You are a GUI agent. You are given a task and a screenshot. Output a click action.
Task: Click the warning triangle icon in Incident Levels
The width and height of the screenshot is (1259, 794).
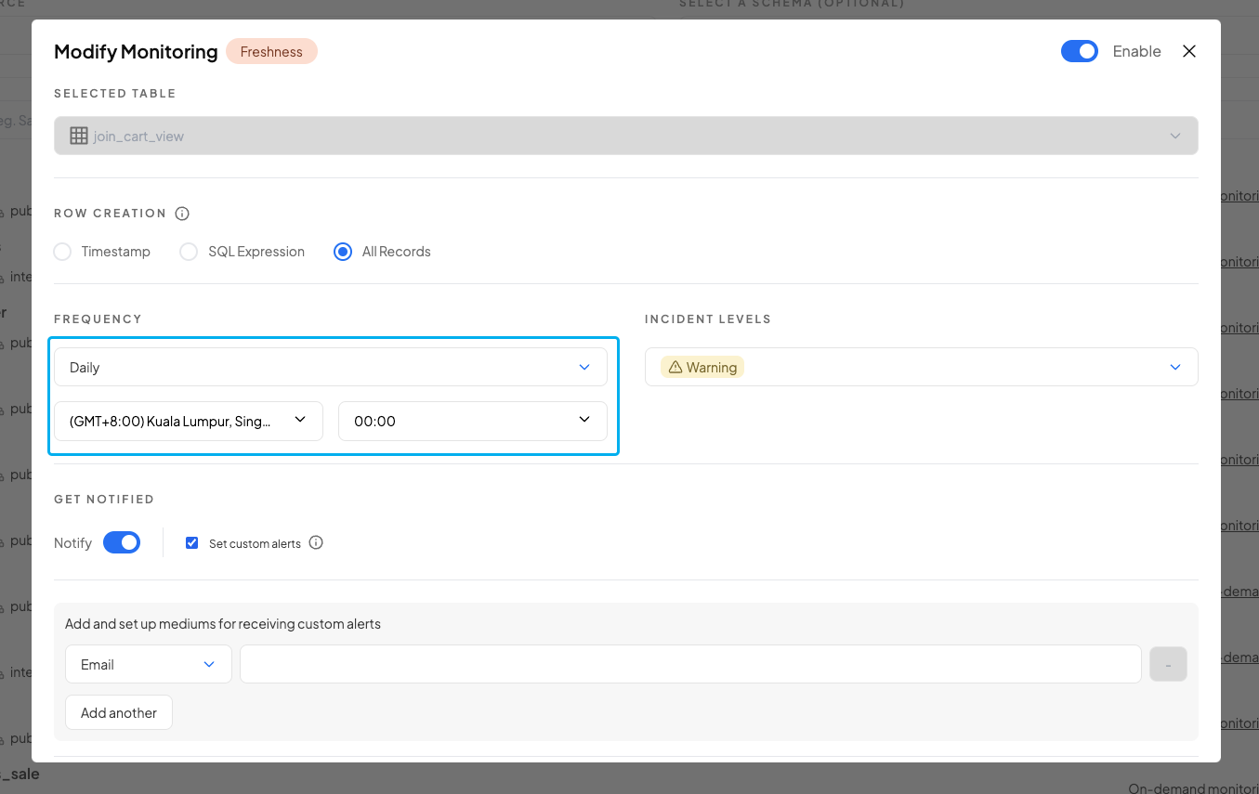675,368
